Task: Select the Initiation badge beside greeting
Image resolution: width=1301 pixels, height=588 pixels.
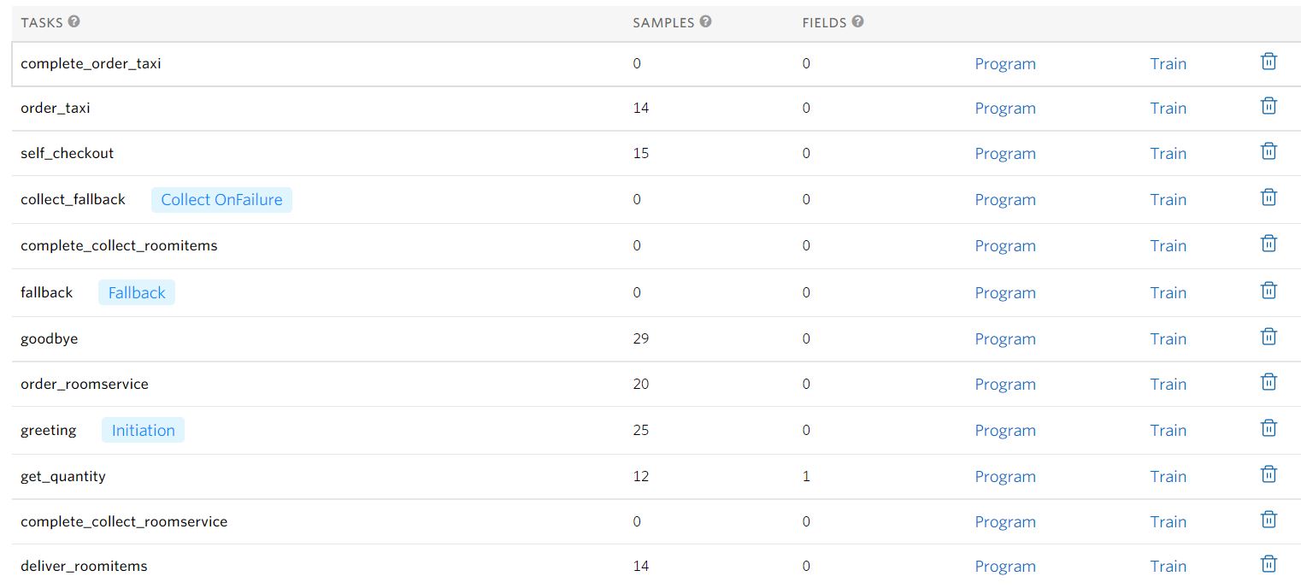Action: [x=143, y=431]
